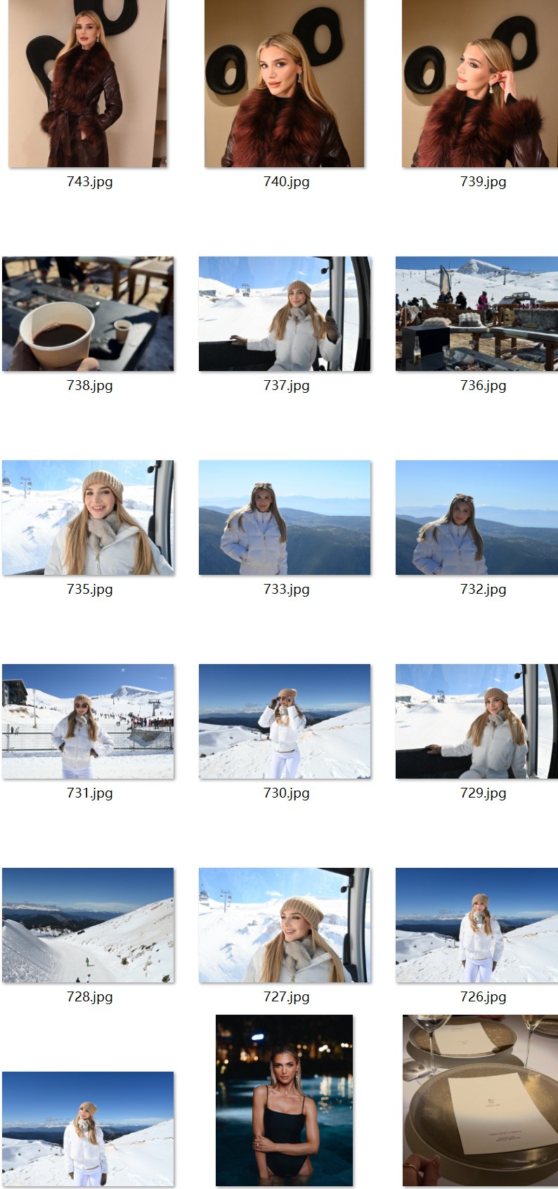Click the 728.jpg file name
Screen dimensions: 558x1189
coord(89,996)
